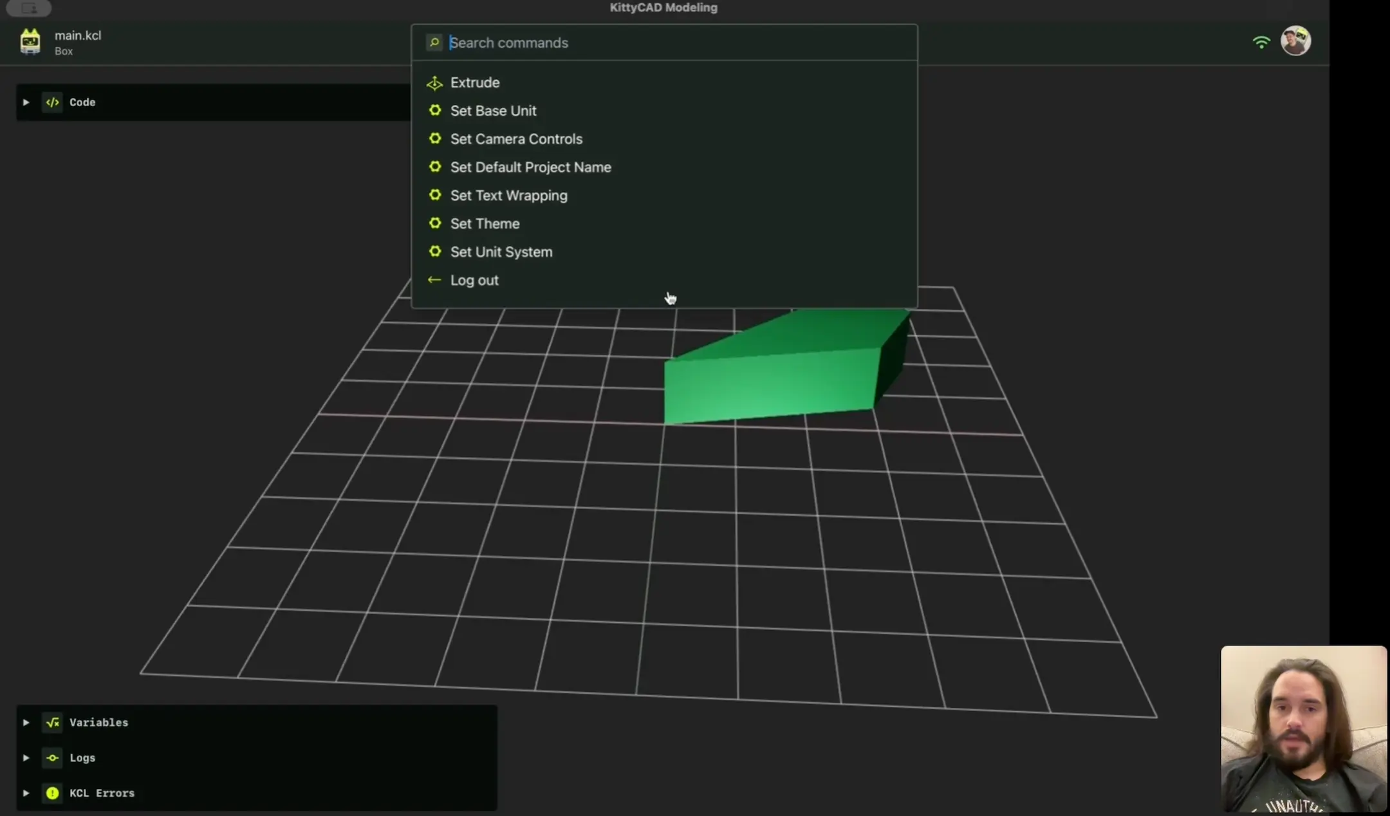The width and height of the screenshot is (1390, 816).
Task: Select Set Base Unit command
Action: (x=493, y=111)
